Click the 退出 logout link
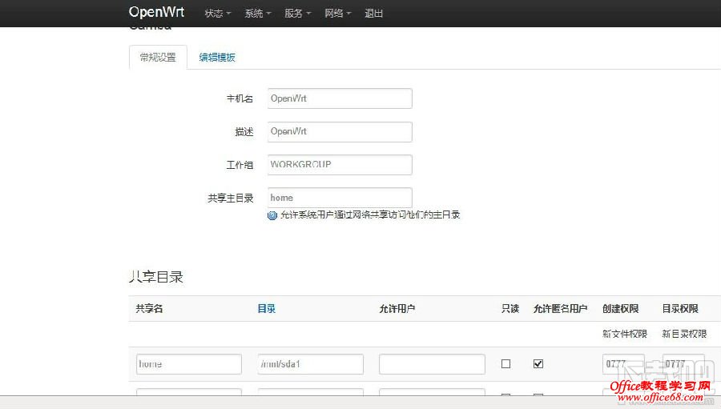Viewport: 721px width, 409px height. pos(373,14)
